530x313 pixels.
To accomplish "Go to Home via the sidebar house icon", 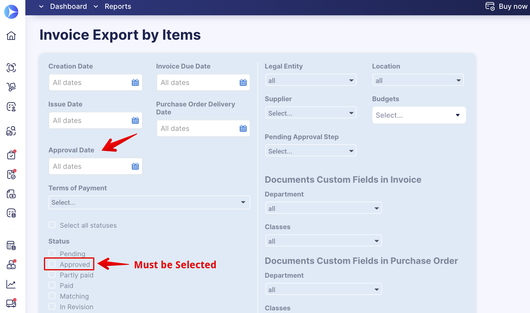I will coord(11,36).
